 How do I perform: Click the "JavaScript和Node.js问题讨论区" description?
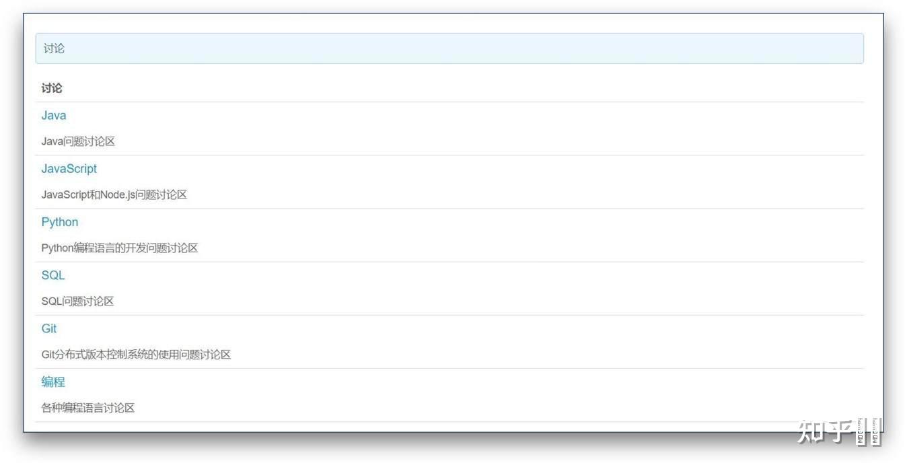[114, 195]
